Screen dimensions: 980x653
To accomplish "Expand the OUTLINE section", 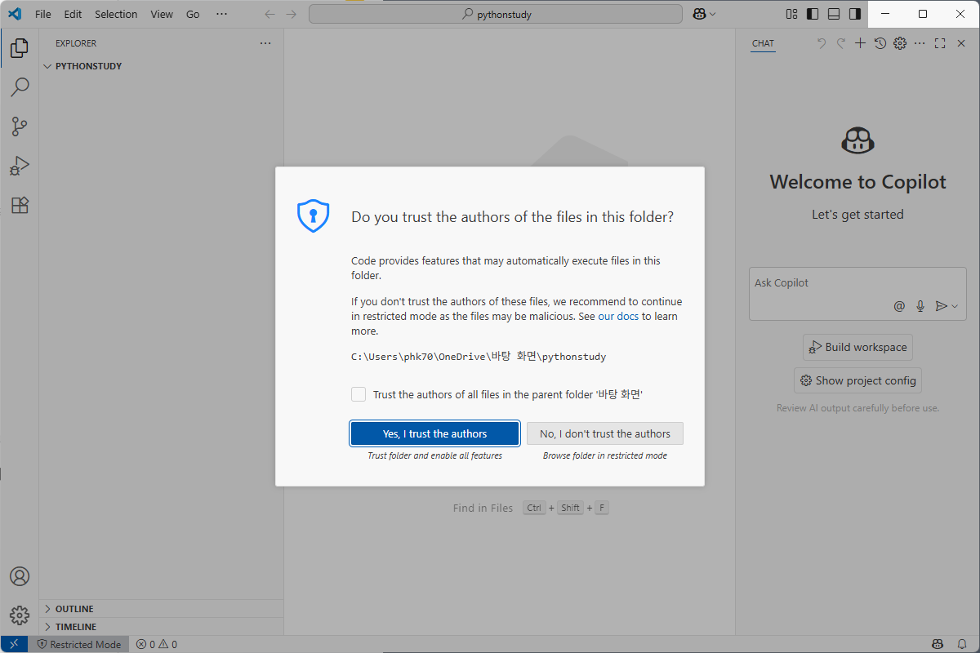I will [161, 609].
